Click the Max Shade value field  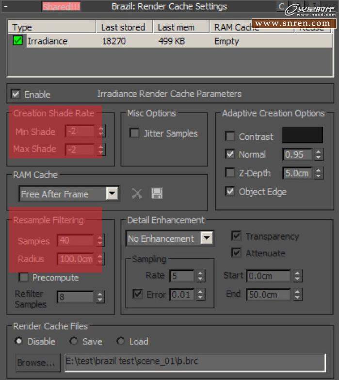81,149
